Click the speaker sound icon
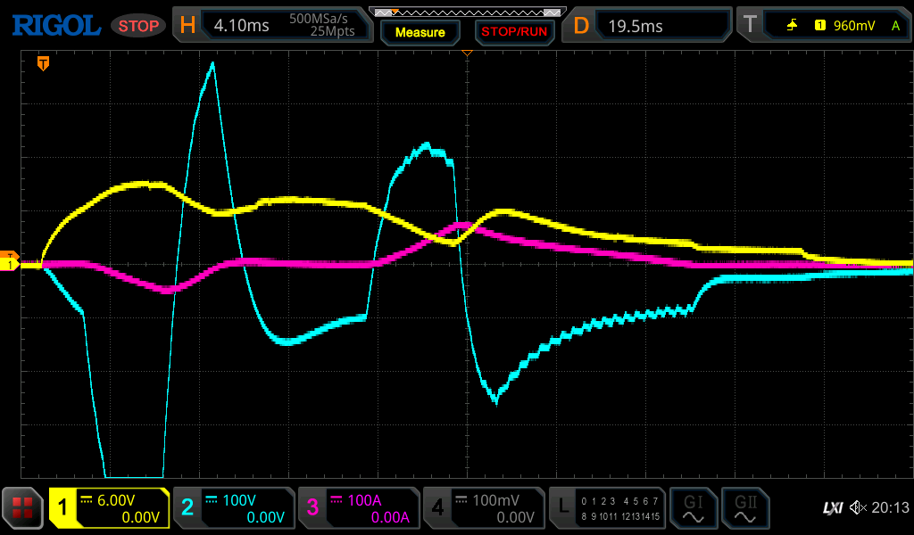Viewport: 914px width, 535px height. 859,508
